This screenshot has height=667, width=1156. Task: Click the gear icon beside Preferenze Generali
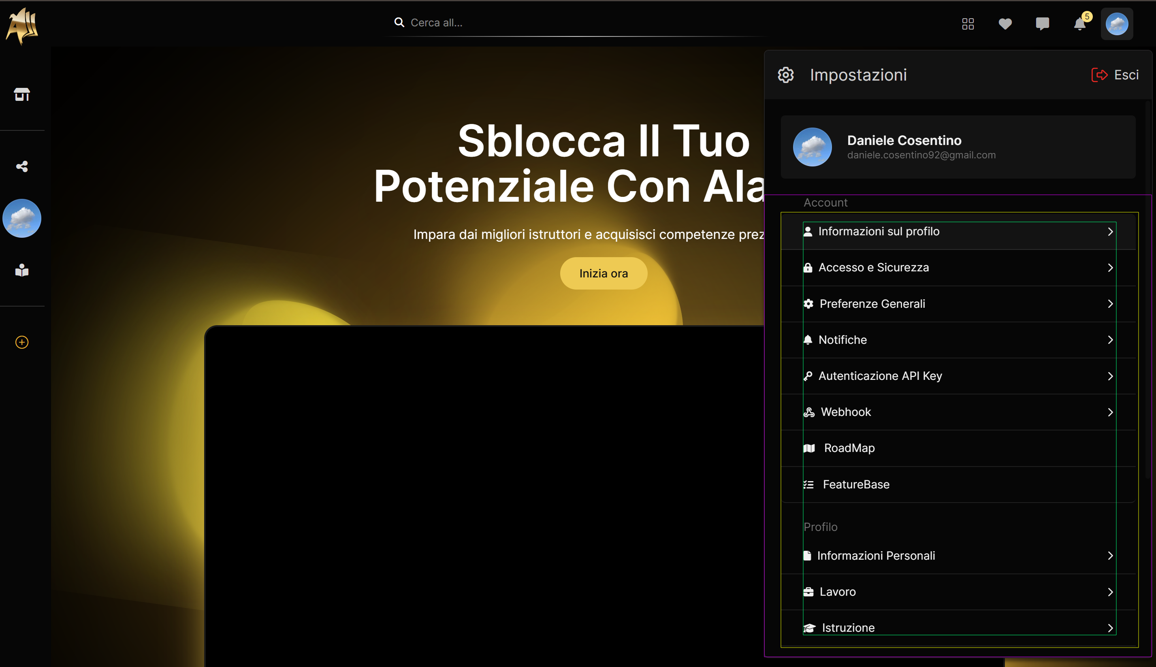pyautogui.click(x=809, y=304)
